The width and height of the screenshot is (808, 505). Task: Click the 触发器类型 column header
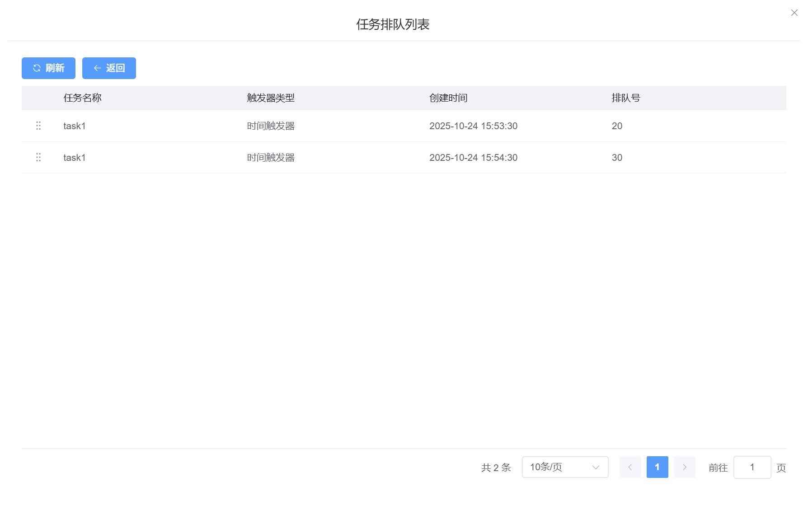271,98
